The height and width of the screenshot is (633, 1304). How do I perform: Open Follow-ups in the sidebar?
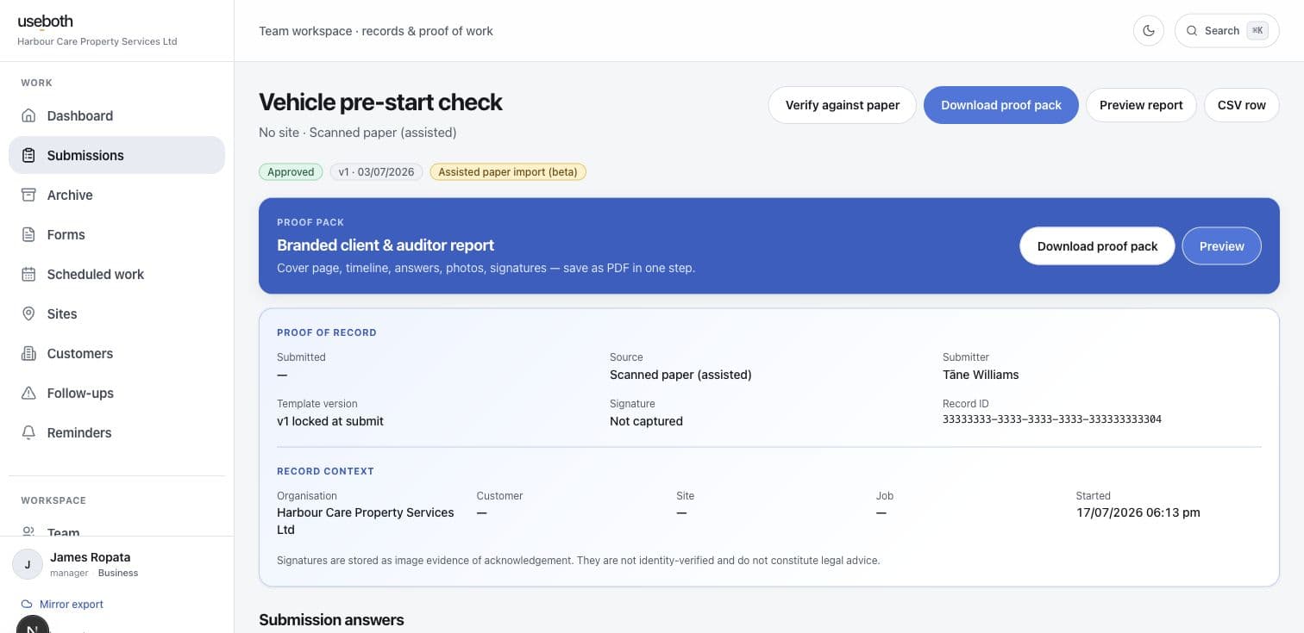(116, 393)
